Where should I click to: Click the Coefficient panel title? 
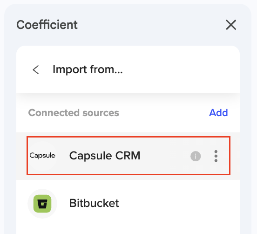pos(47,25)
